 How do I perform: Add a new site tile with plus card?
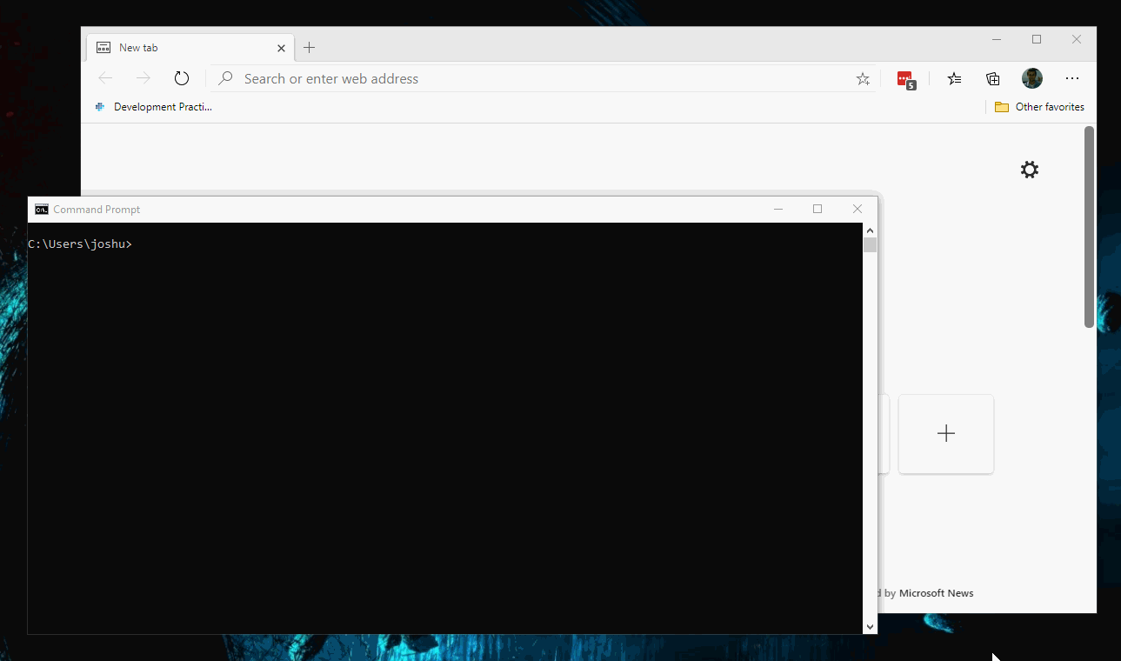coord(945,433)
